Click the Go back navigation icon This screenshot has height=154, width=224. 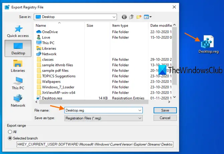click(x=124, y=17)
